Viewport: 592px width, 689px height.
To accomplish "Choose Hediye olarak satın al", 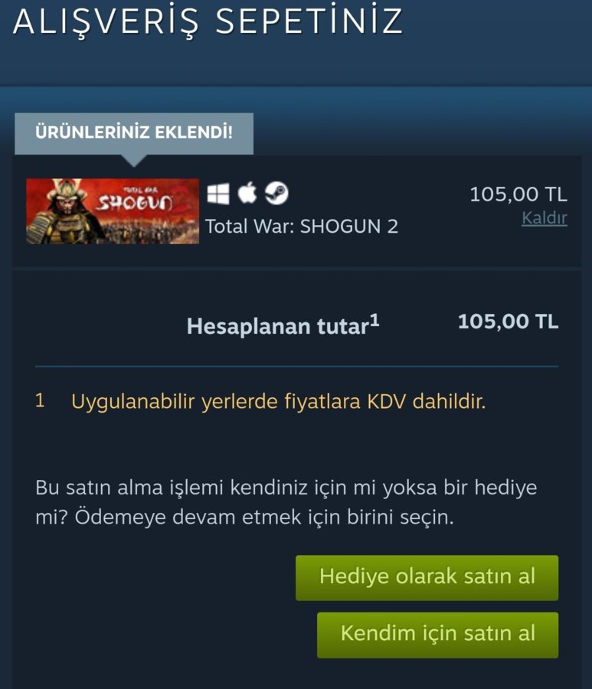I will (x=427, y=578).
